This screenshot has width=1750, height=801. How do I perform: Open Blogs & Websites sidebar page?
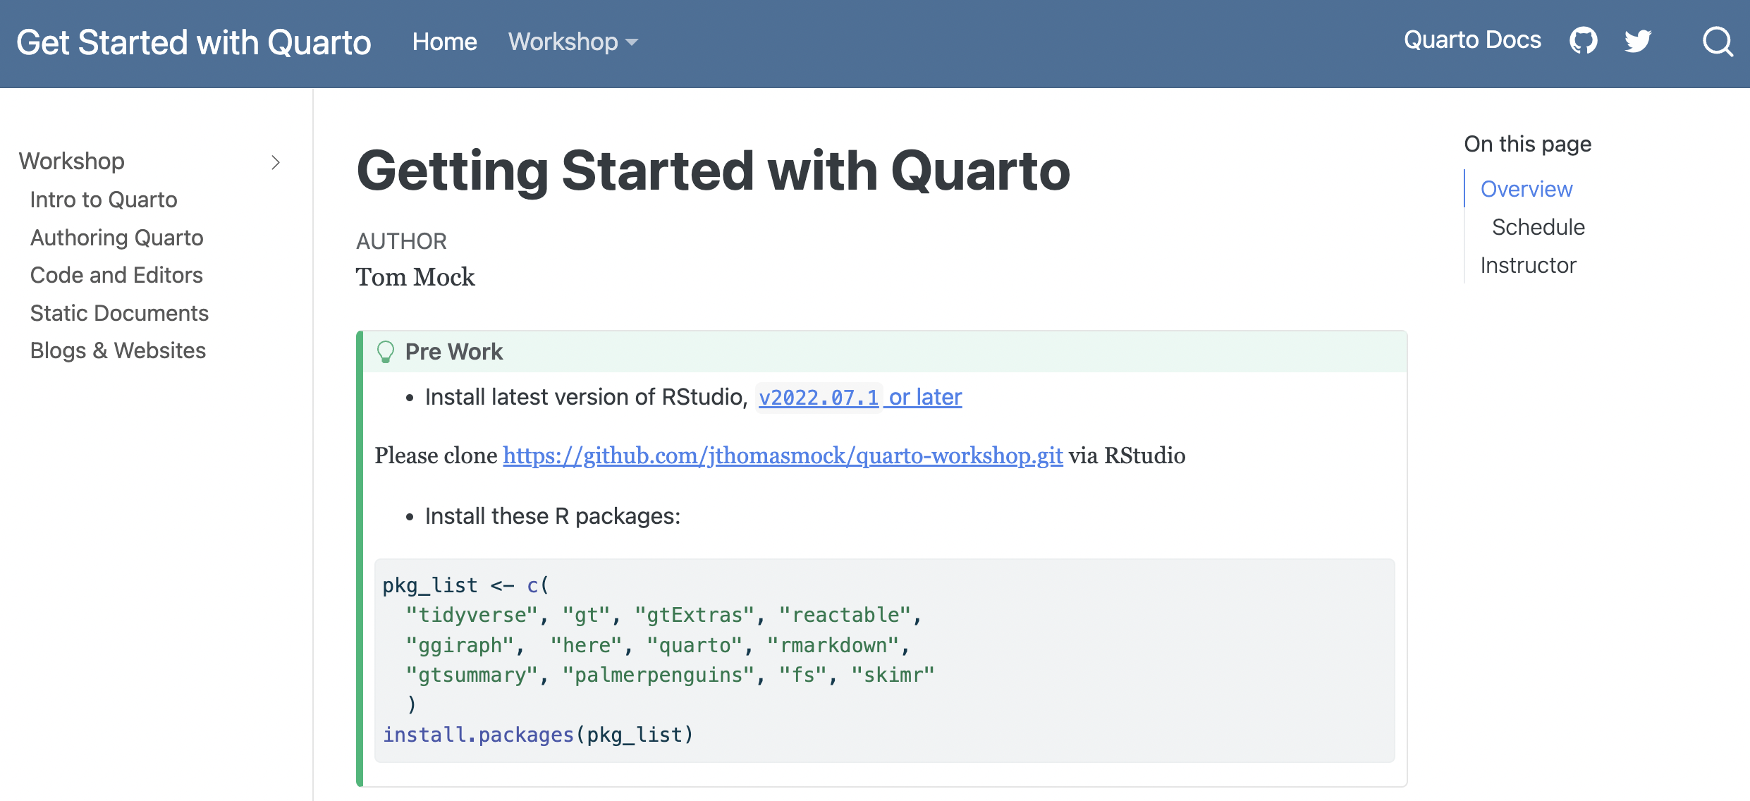(118, 350)
